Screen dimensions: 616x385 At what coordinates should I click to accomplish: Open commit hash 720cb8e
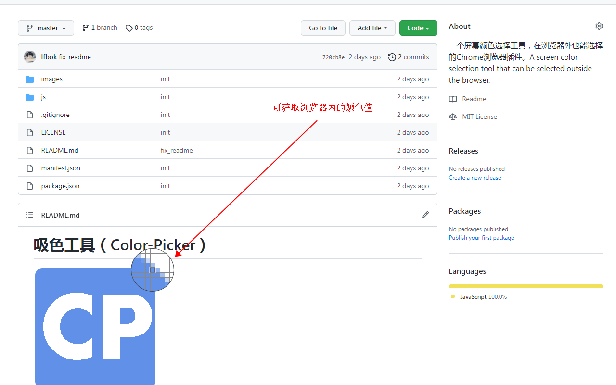(x=334, y=57)
